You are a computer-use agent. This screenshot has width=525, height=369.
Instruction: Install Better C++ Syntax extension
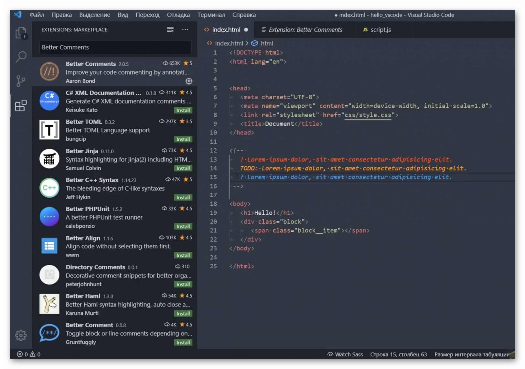[183, 197]
